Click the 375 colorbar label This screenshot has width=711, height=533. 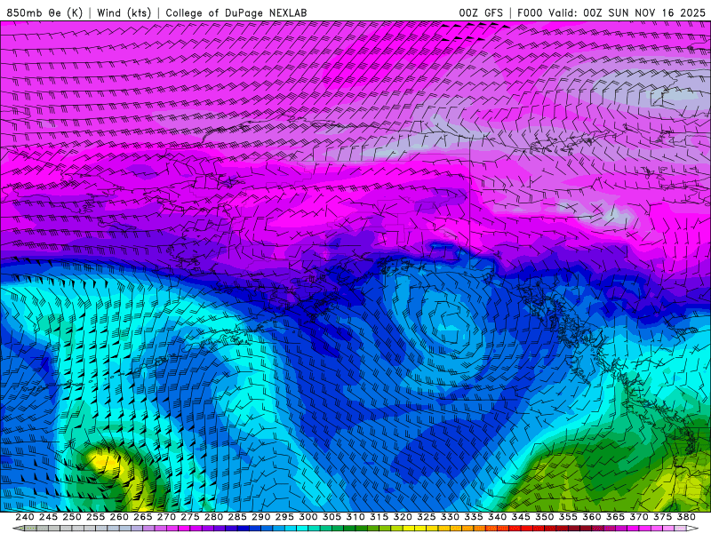tap(662, 517)
